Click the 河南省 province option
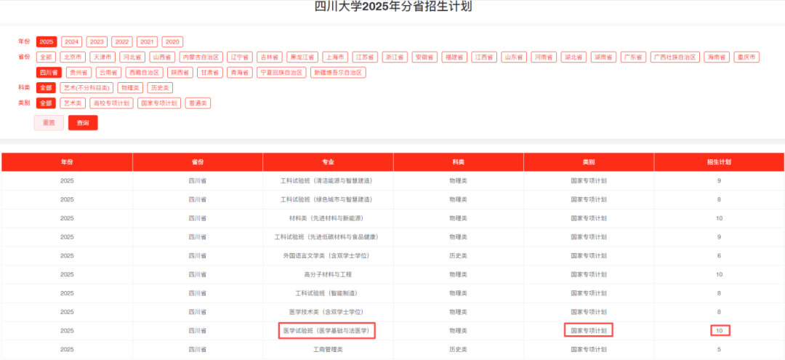Image resolution: width=785 pixels, height=360 pixels. [544, 57]
